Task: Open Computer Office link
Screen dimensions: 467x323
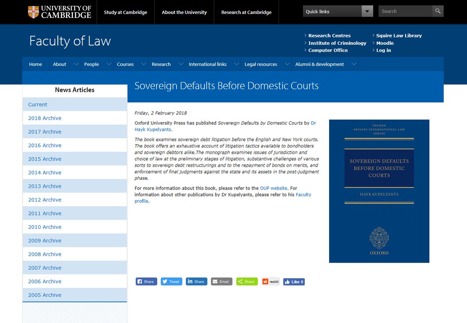Action: tap(328, 50)
